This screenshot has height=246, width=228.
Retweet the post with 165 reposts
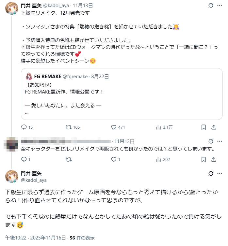pos(69,127)
